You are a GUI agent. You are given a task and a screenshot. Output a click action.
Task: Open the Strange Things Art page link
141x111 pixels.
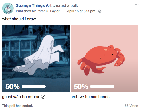tap(34, 5)
